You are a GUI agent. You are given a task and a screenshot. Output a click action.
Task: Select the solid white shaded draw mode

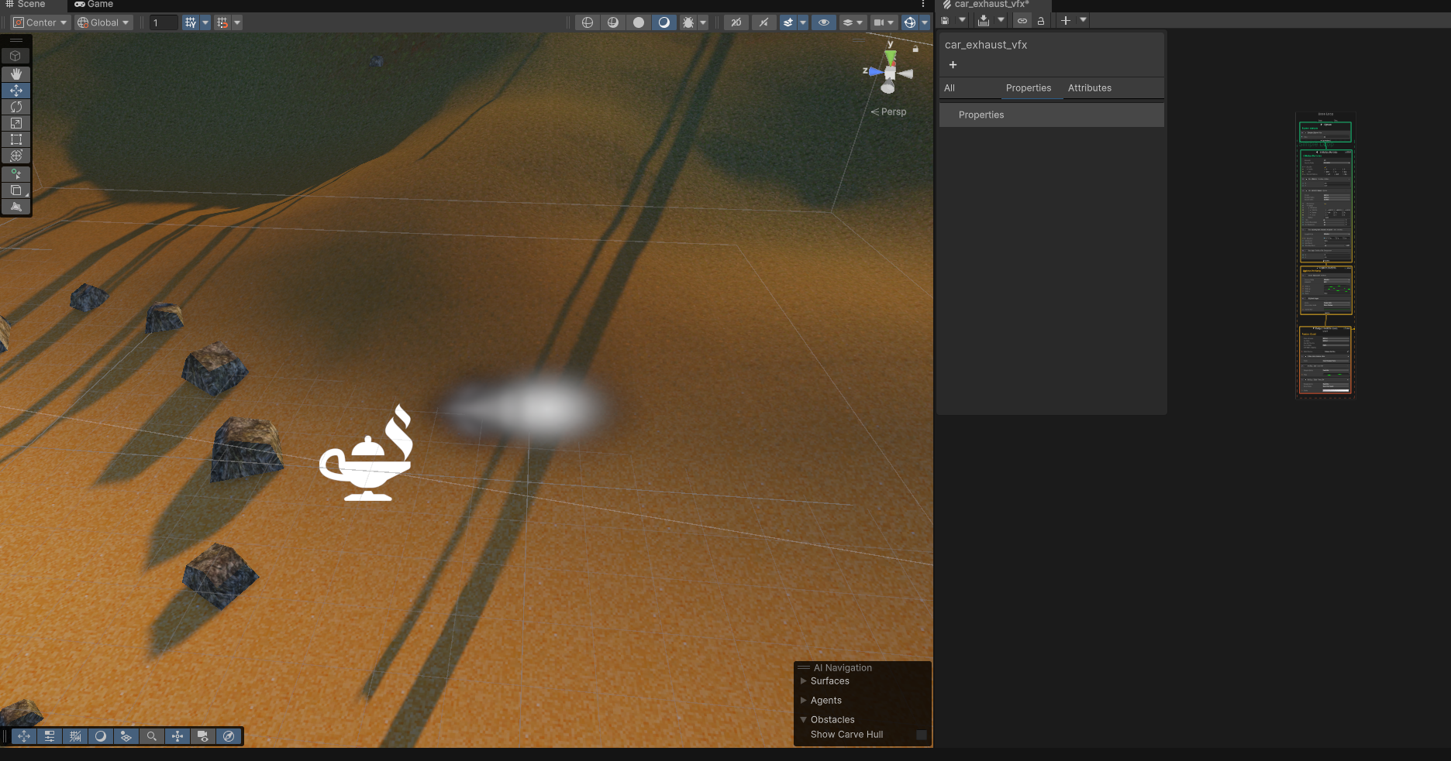click(x=639, y=22)
